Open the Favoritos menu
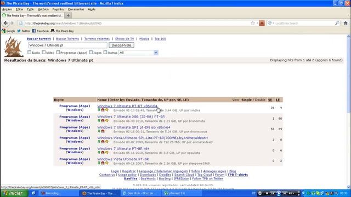This screenshot has height=197, width=351. [58, 9]
